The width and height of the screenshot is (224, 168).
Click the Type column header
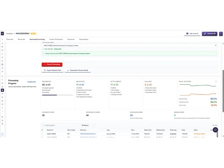pos(108,130)
